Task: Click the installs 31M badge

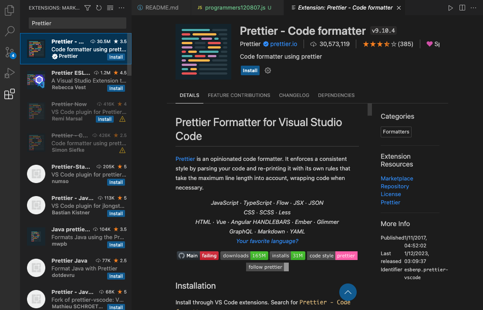Action: point(287,256)
